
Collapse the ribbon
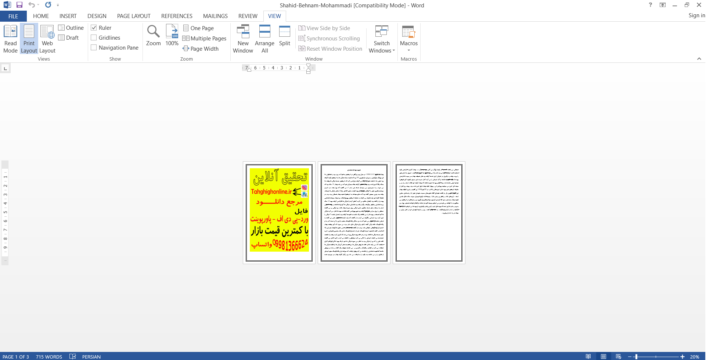pos(699,59)
